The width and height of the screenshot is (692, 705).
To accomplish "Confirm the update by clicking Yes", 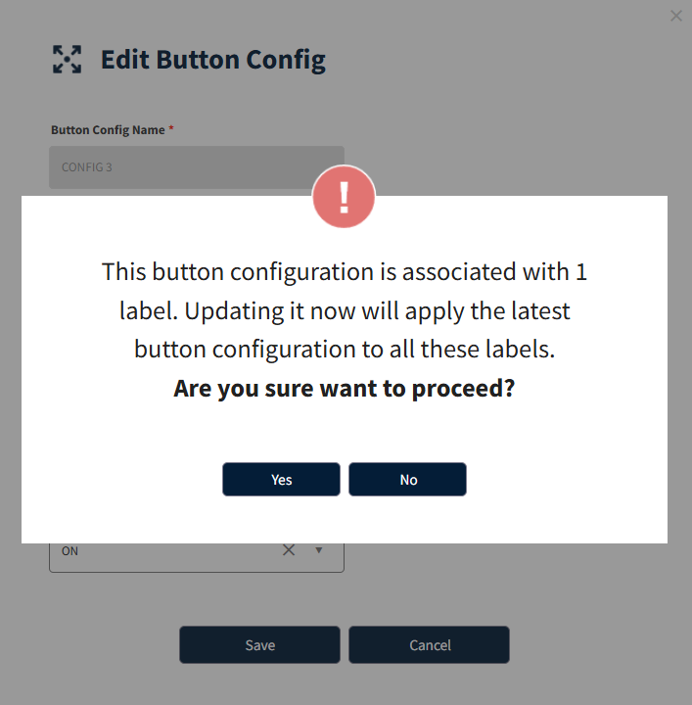I will [x=281, y=479].
